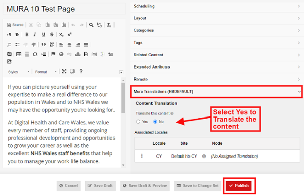Justify the text alignment
The height and width of the screenshot is (195, 304).
tap(86, 45)
